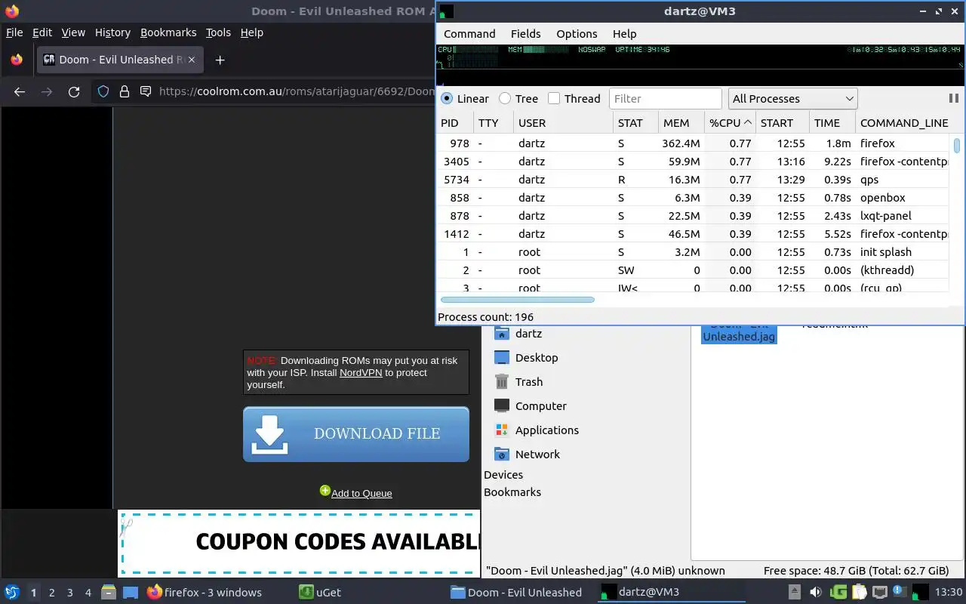Sort processes by %CPU column header
The width and height of the screenshot is (966, 604).
click(x=730, y=123)
